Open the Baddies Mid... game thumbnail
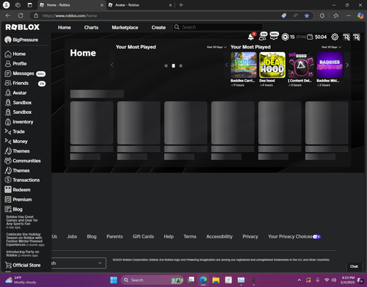 [330, 65]
